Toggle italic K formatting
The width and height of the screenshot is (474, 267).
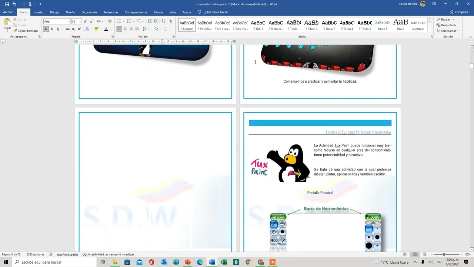[52, 29]
